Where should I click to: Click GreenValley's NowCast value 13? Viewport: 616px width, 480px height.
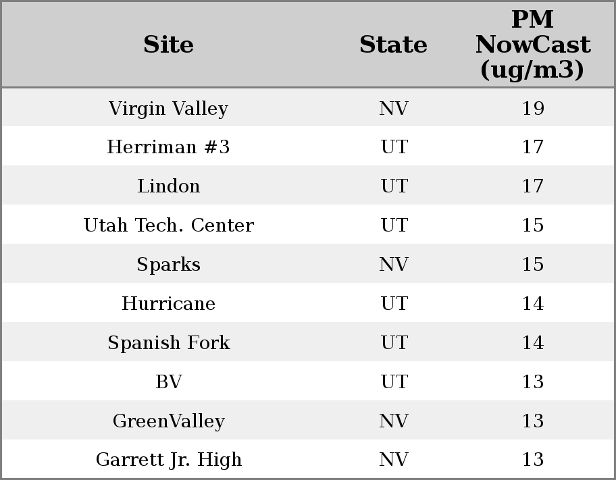click(533, 421)
